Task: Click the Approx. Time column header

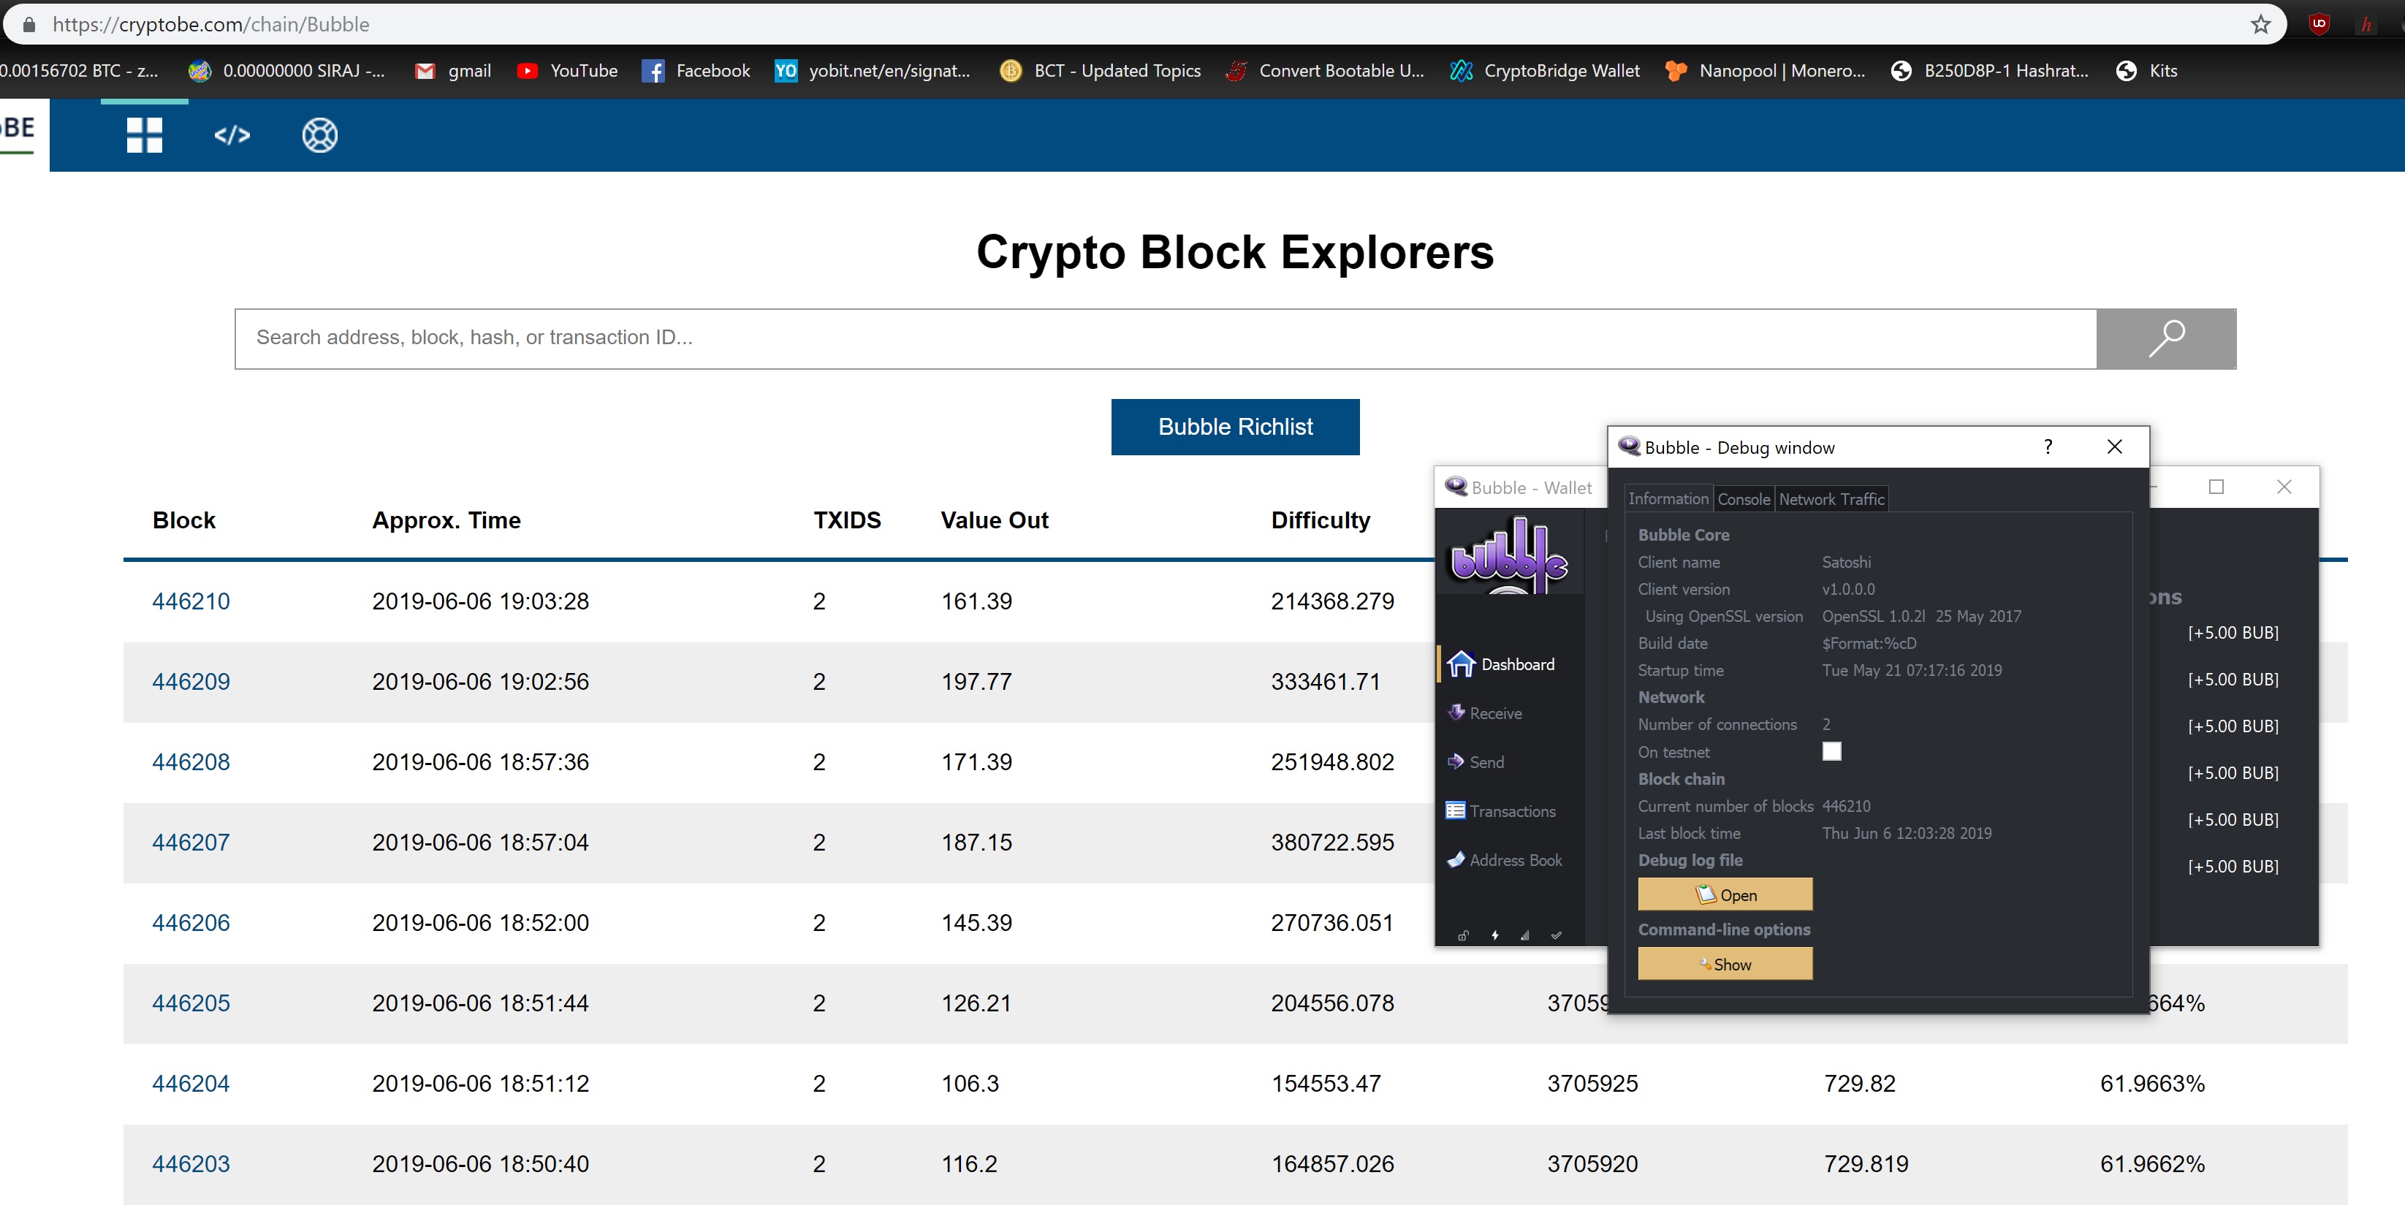Action: (x=447, y=520)
